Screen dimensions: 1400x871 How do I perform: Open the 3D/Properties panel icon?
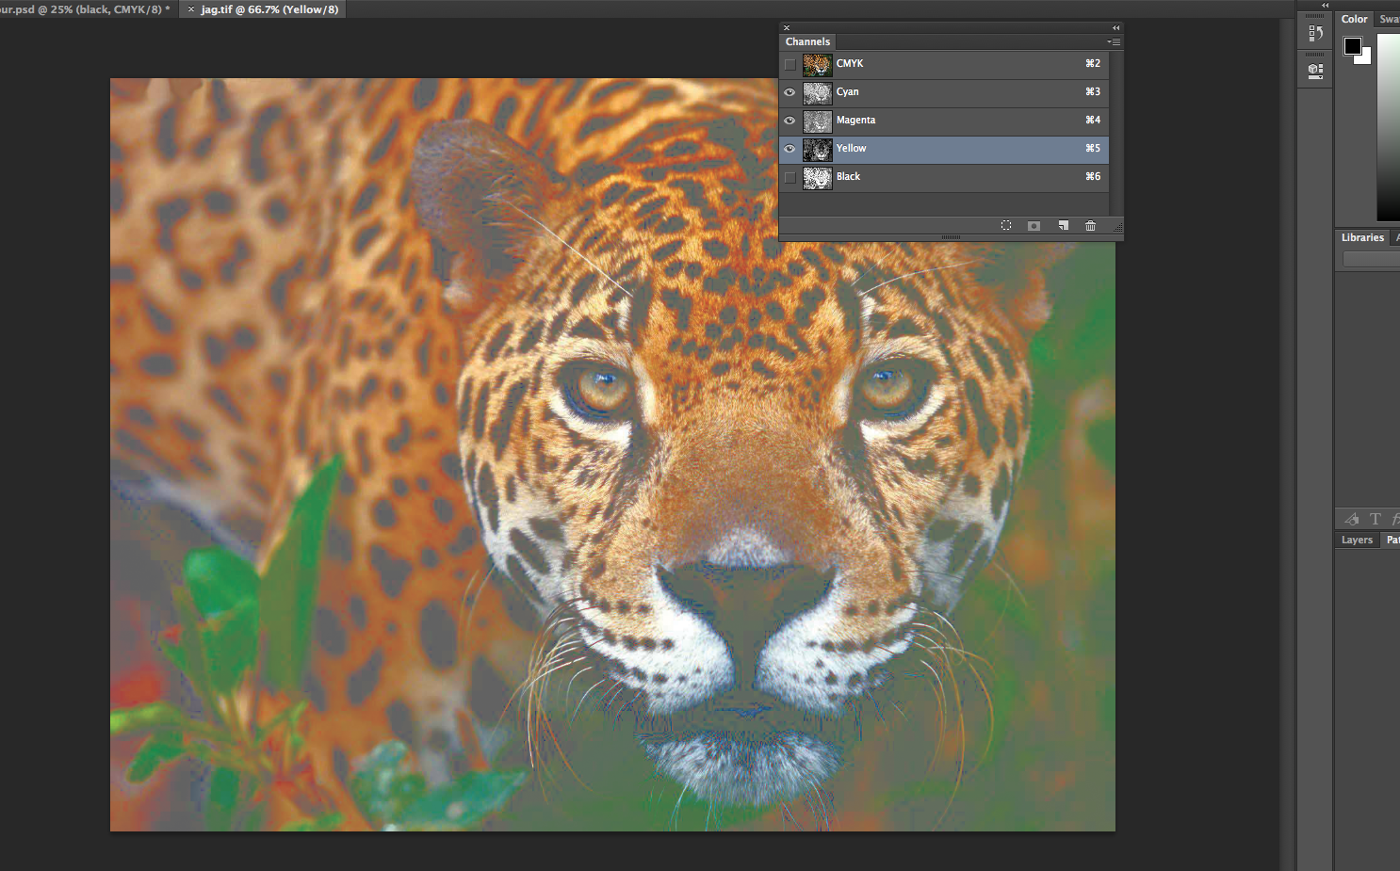[1315, 71]
